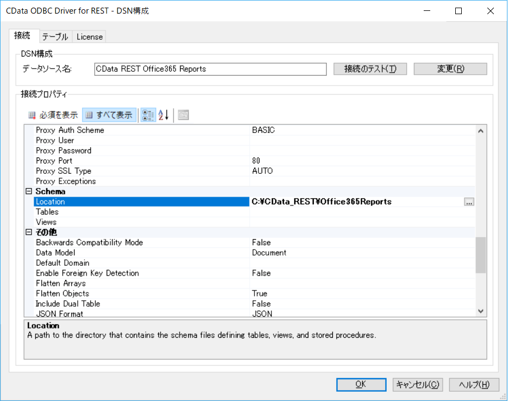Viewport: 508px width, 401px height.
Task: Click the データソース名 input field
Action: coord(210,69)
